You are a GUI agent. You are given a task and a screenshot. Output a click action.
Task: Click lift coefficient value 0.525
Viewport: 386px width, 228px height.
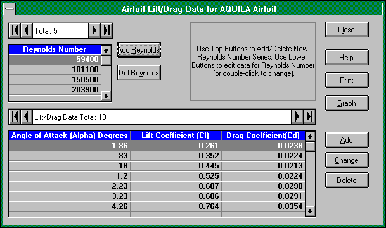click(x=176, y=176)
